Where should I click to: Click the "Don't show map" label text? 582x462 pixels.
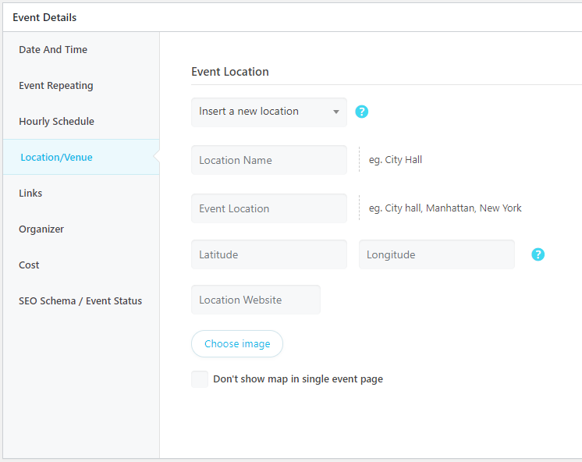coord(298,379)
